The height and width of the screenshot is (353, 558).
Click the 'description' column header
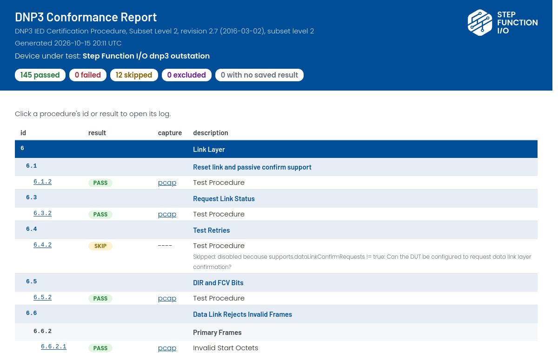[x=211, y=133]
